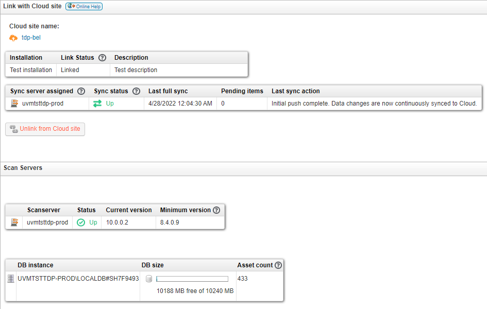The width and height of the screenshot is (487, 309).
Task: Open the Sync server assigned help tooltip
Action: pos(81,91)
